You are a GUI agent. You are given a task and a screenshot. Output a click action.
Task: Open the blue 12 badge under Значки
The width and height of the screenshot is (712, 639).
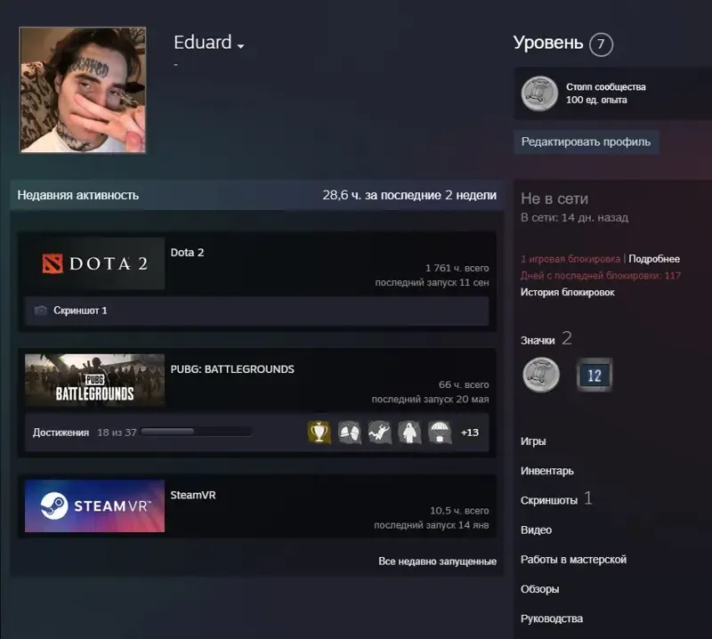click(595, 375)
